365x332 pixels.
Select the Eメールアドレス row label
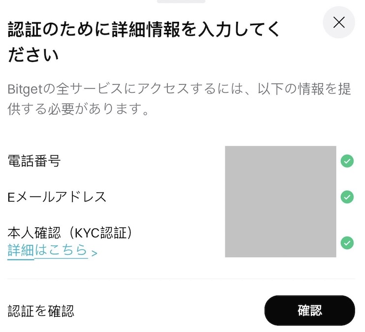tap(57, 197)
